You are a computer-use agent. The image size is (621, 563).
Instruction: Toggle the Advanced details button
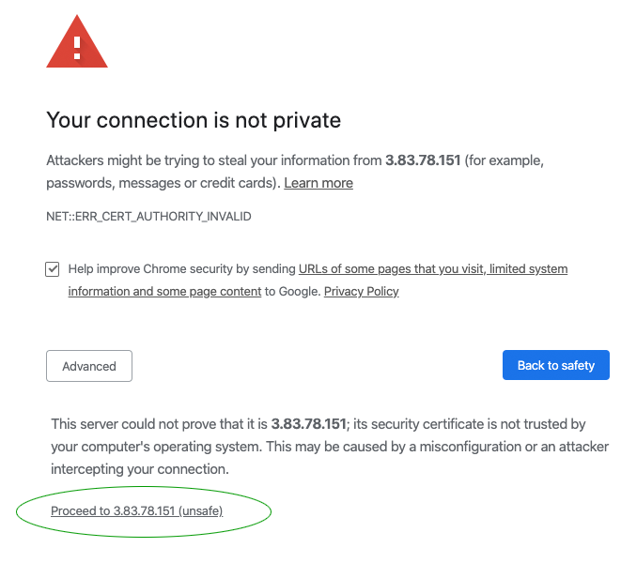tap(89, 366)
